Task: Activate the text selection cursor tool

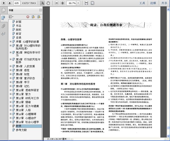Action: point(42,3)
